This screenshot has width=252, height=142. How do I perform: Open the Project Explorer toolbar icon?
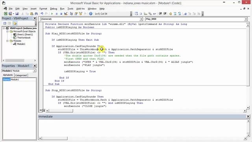coord(71,14)
